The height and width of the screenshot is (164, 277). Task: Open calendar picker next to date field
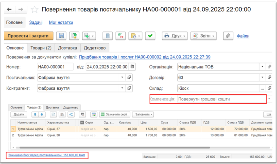pyautogui.click(x=133, y=67)
